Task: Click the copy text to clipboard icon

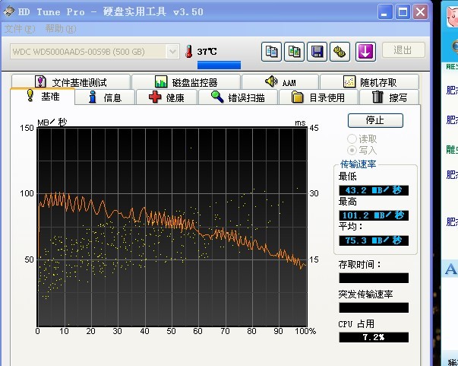Action: pos(271,51)
